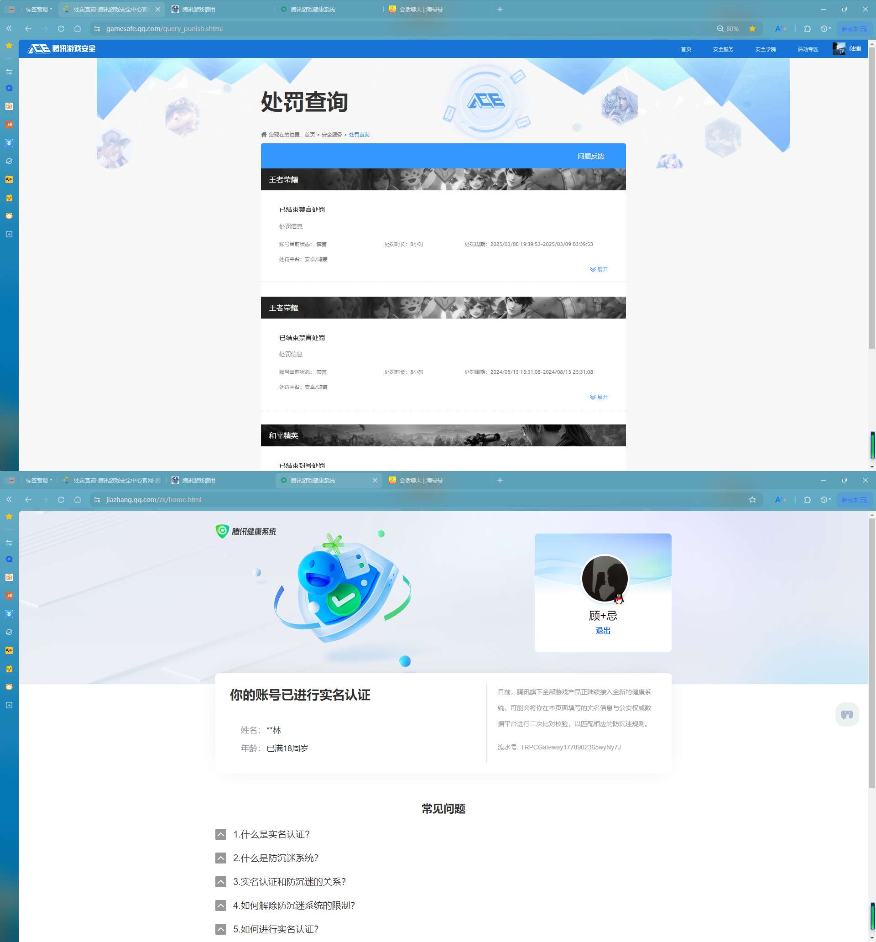Open new tab plus in gamesafe.qq.com window

[x=500, y=10]
